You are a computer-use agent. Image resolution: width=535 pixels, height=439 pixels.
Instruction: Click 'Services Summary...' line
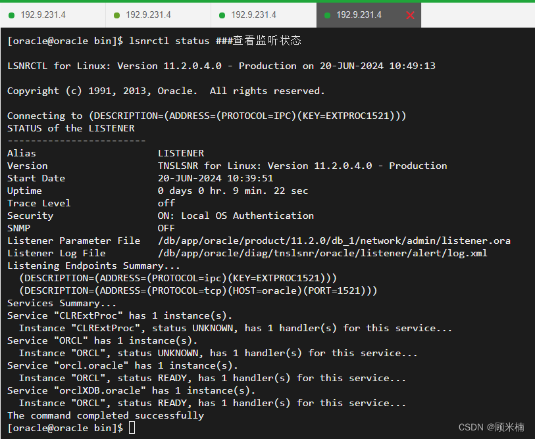[x=62, y=304]
